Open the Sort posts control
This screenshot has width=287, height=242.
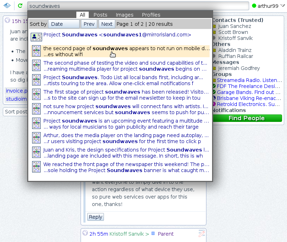[16, 112]
